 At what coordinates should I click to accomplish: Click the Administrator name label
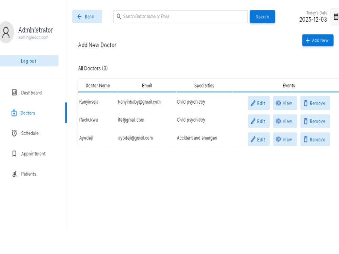[36, 30]
